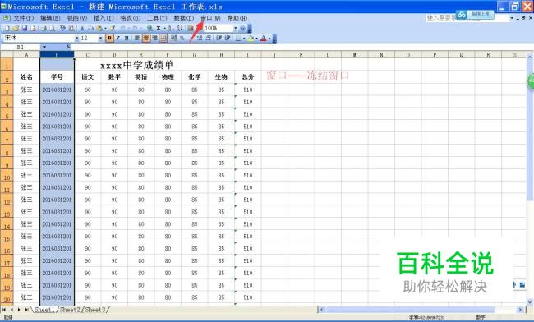Screen dimensions: 534x322
Task: Open the font size 12 dropdown arrow
Action: [x=100, y=38]
